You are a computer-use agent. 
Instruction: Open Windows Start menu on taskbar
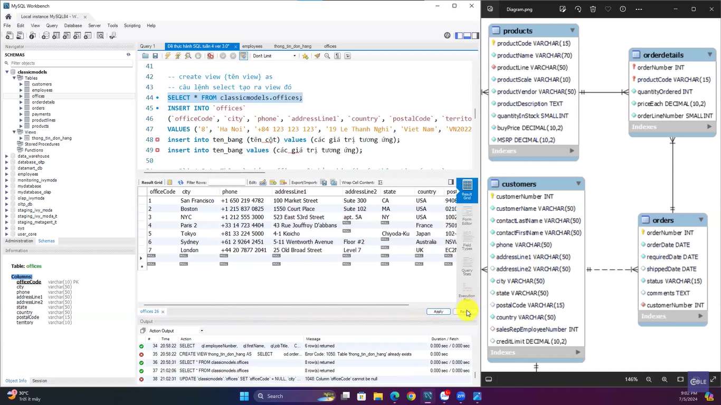tap(244, 396)
